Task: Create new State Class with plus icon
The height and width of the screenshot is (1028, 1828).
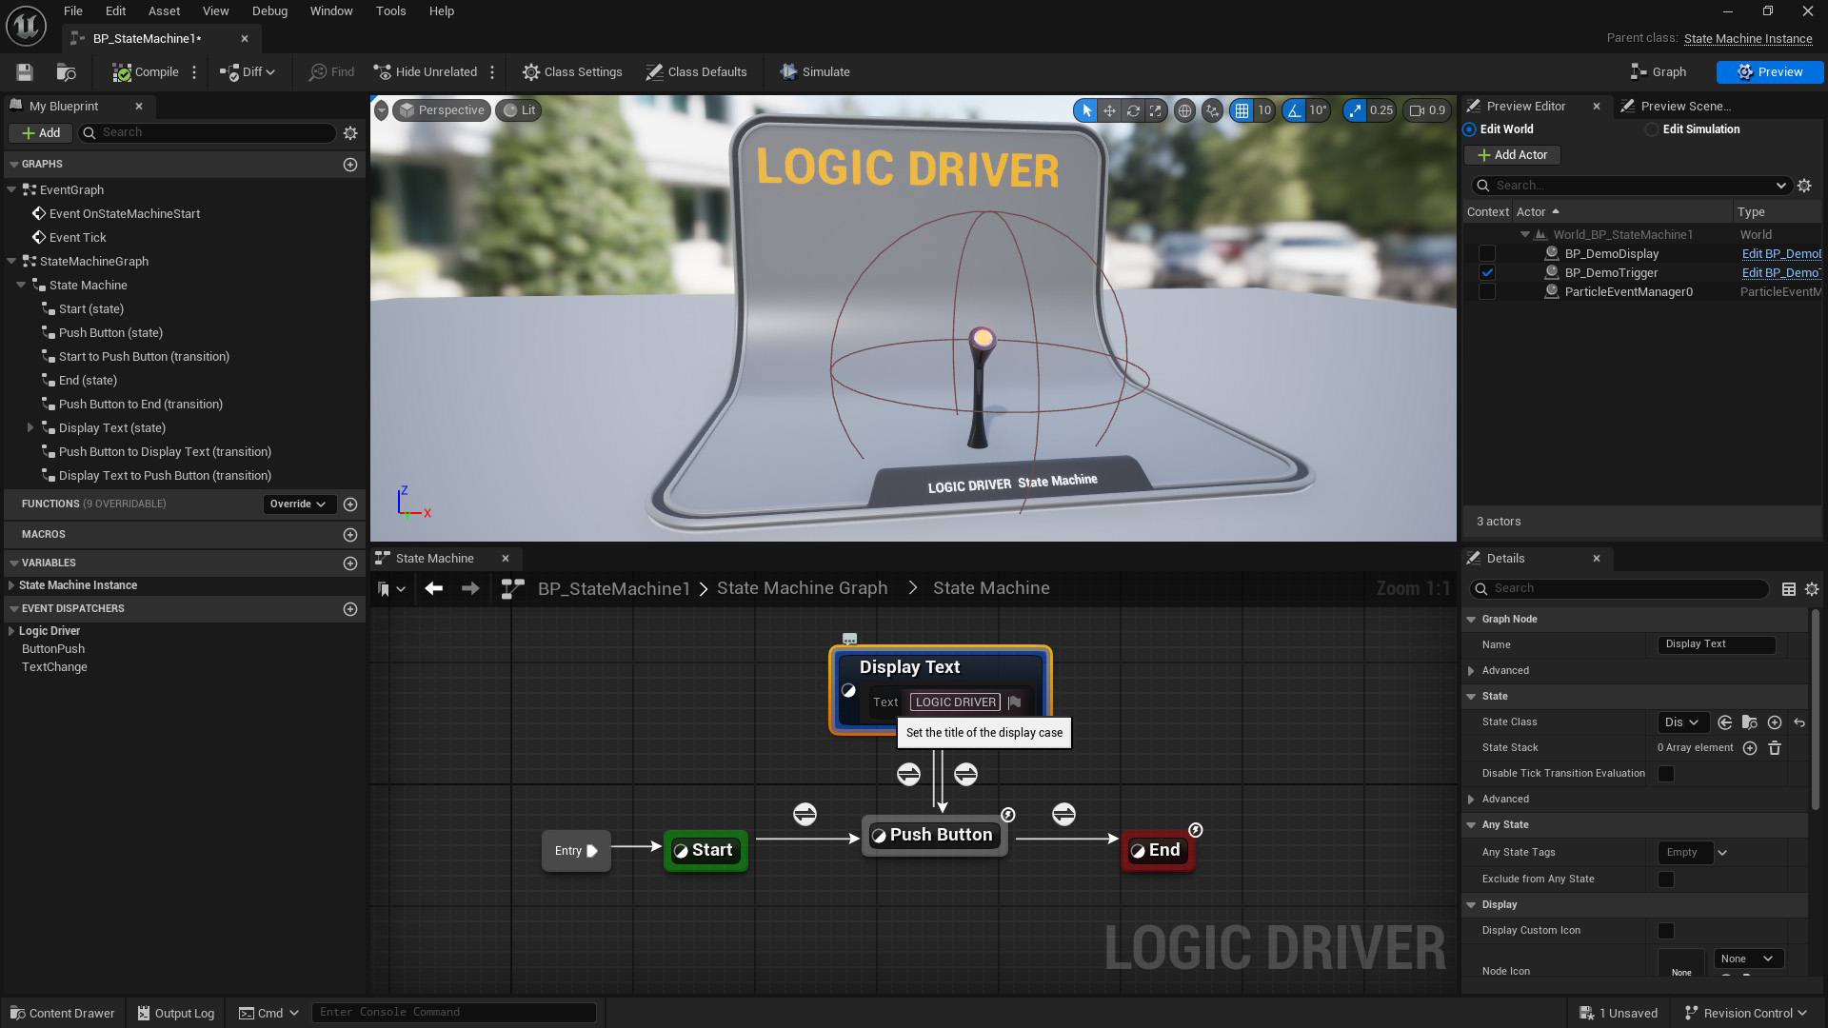Action: coord(1775,722)
